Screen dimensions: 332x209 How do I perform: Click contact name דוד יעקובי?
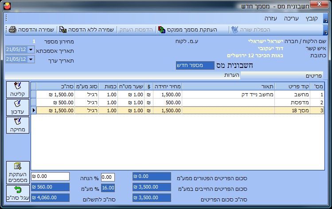click(x=270, y=48)
